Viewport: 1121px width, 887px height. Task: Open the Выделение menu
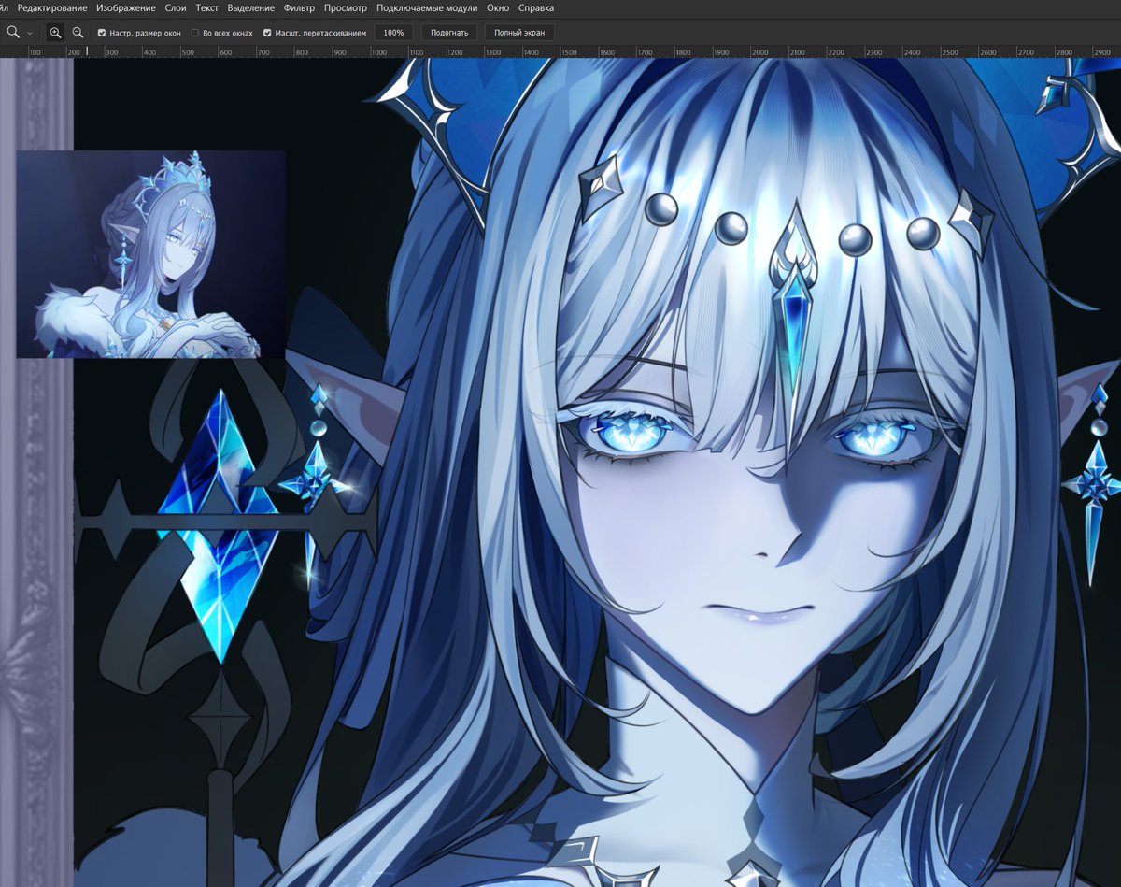click(251, 7)
